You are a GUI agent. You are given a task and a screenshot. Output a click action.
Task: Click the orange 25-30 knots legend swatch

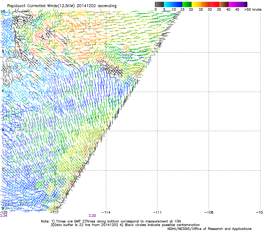[205, 4]
